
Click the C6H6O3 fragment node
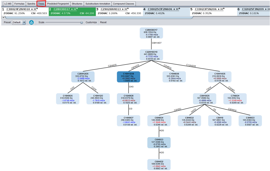tap(159, 143)
